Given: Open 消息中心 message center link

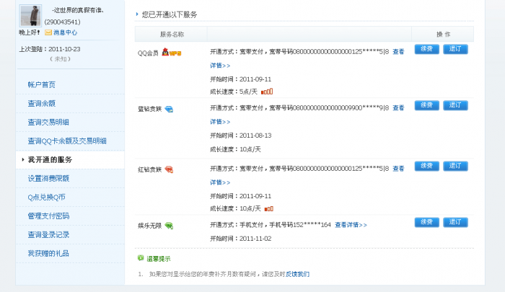Looking at the screenshot, I should click(65, 32).
